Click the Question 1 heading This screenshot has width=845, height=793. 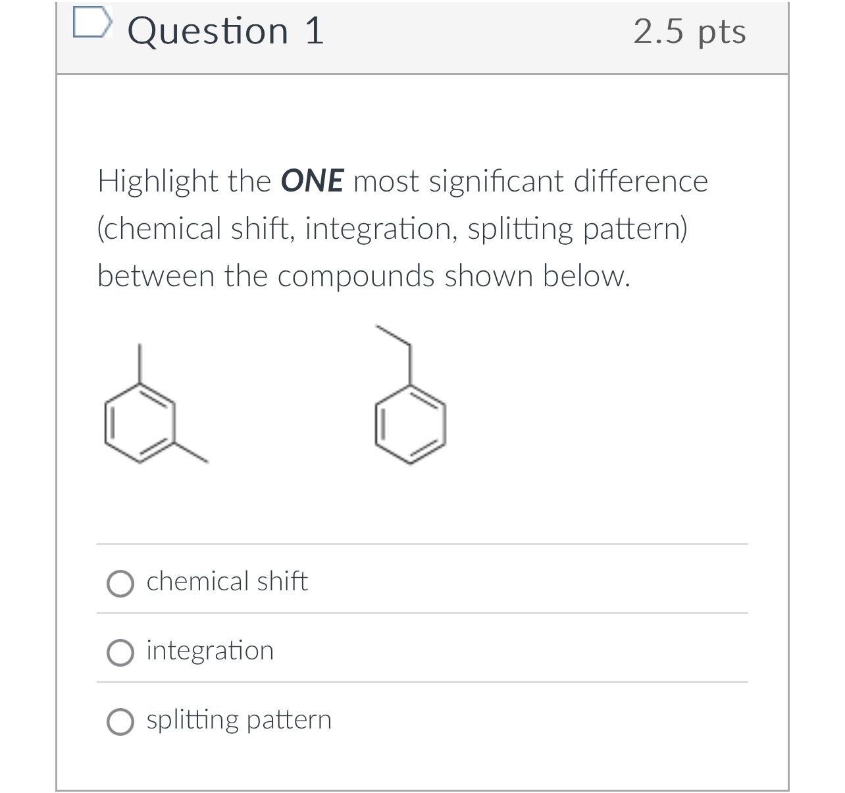point(226,31)
